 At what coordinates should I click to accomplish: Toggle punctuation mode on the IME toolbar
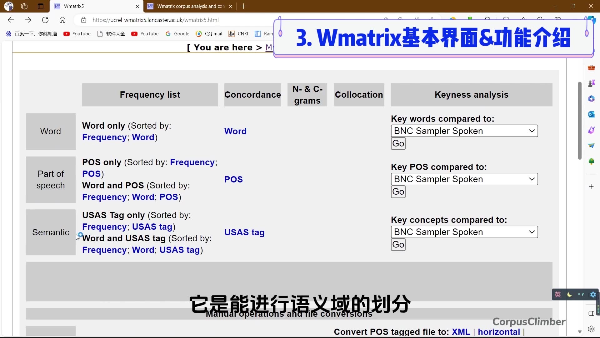581,294
